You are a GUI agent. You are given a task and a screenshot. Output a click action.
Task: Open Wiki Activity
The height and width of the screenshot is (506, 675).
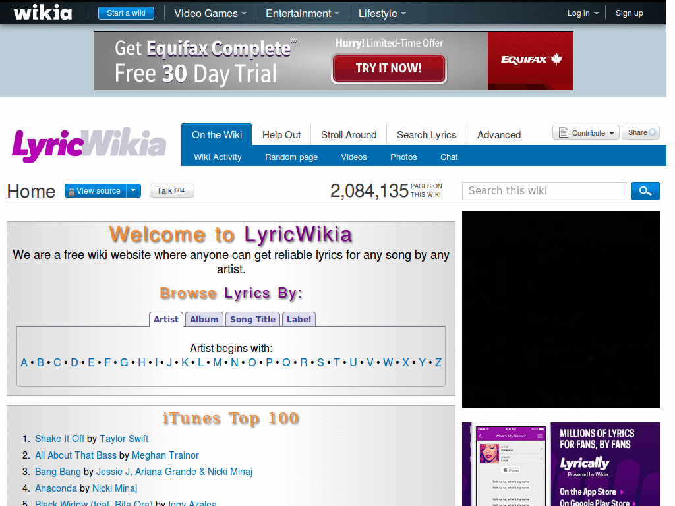click(x=218, y=157)
